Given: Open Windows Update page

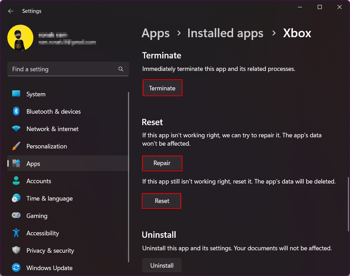Looking at the screenshot, I should pos(68,268).
